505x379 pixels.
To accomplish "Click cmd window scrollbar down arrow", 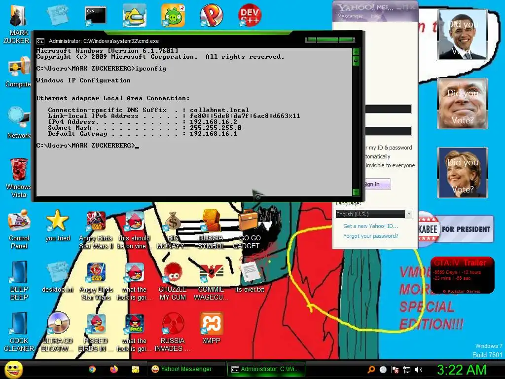I will (356, 192).
